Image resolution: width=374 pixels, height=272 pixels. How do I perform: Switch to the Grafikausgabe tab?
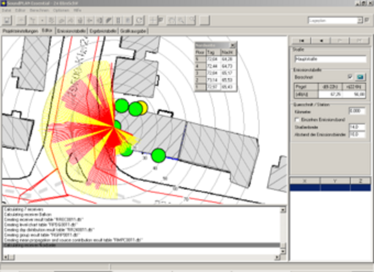pyautogui.click(x=133, y=31)
